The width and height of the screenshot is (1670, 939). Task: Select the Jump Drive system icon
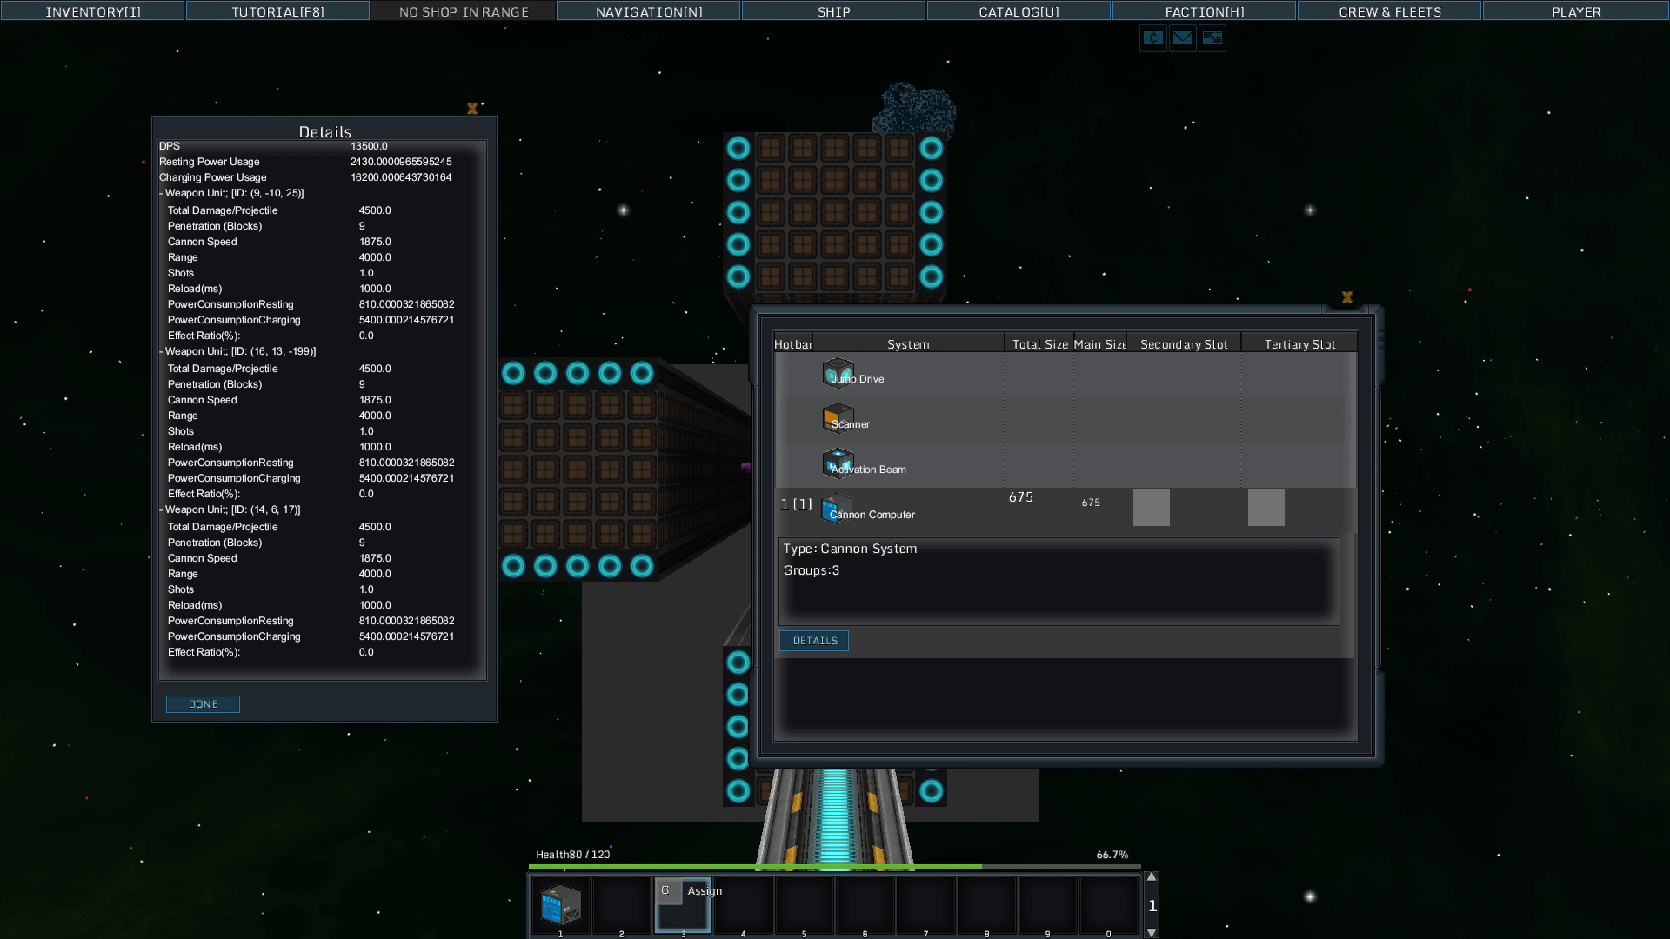(x=838, y=373)
